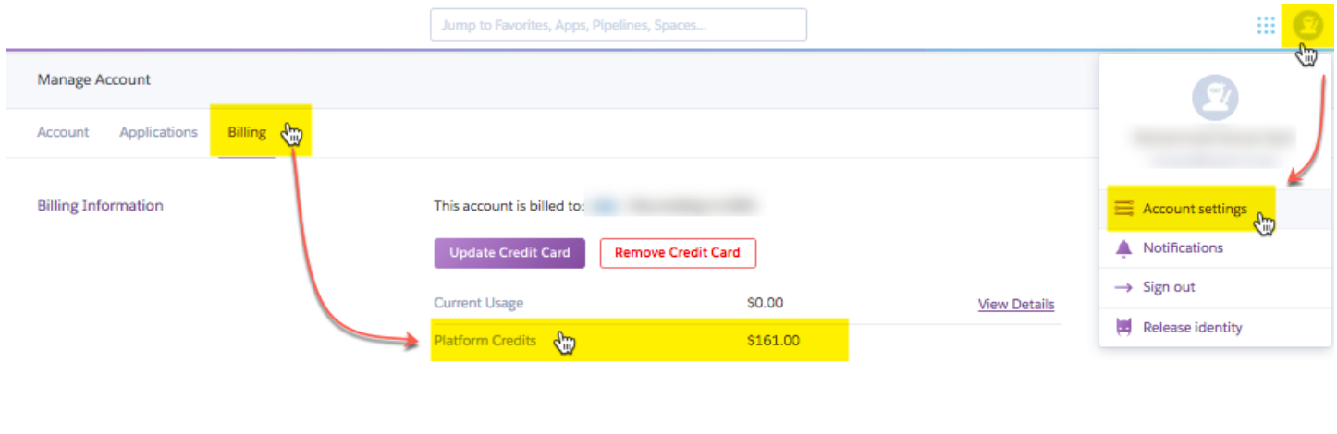Switch to the Account tab

63,133
